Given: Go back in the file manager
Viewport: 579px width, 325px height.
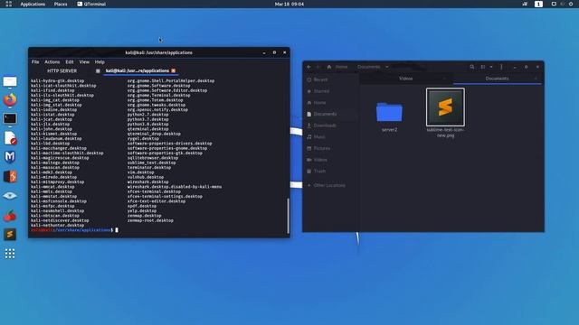Looking at the screenshot, I should point(308,67).
